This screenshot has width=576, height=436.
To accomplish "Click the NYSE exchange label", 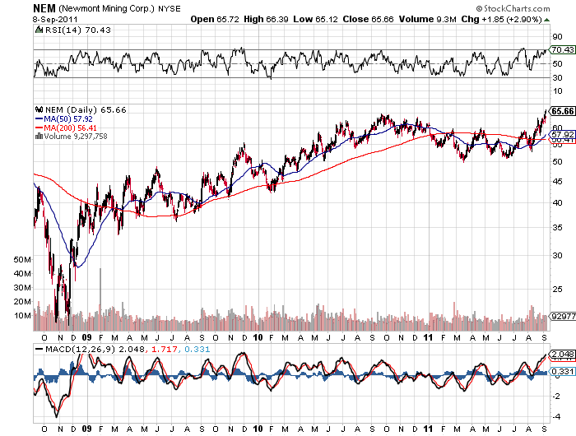I will point(170,9).
